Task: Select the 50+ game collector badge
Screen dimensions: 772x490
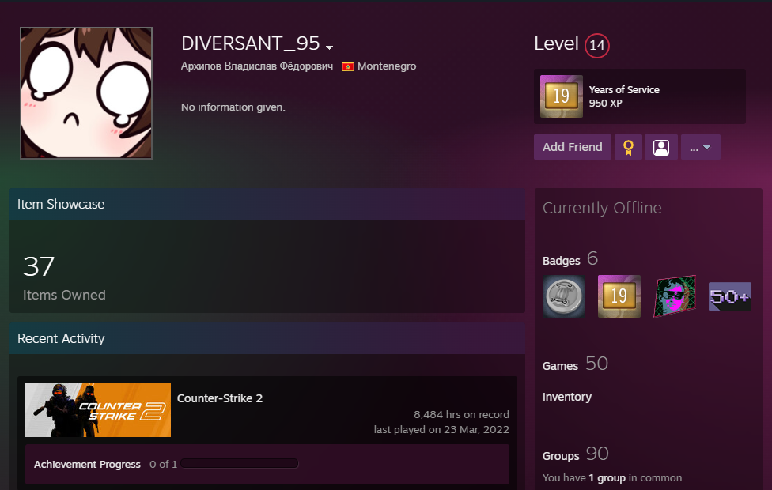Action: (x=729, y=296)
